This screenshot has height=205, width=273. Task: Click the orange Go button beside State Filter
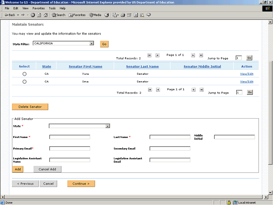pyautogui.click(x=104, y=44)
